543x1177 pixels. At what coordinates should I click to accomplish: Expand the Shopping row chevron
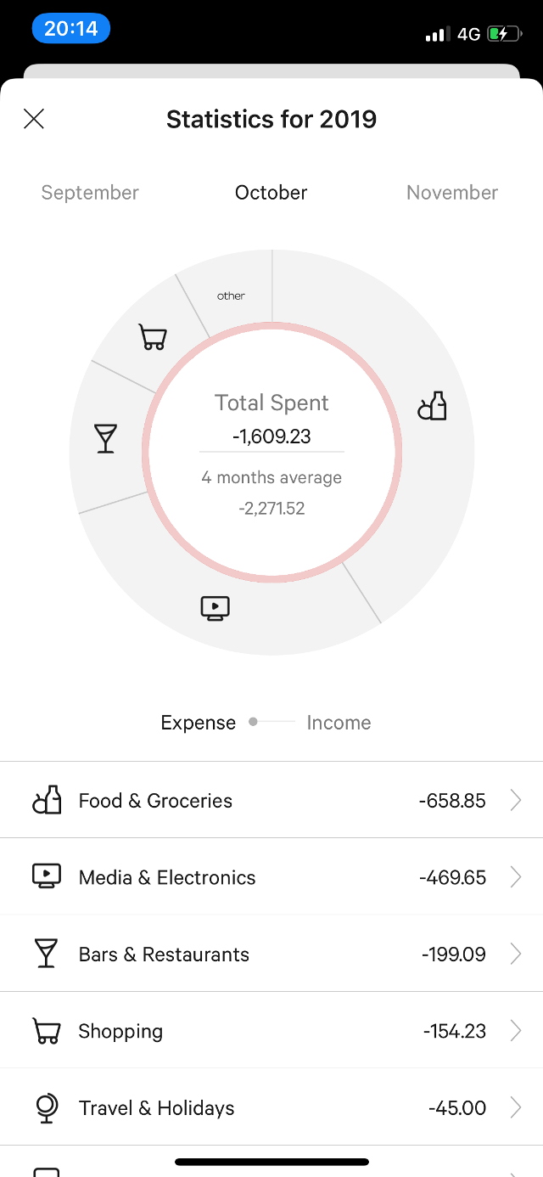515,1031
